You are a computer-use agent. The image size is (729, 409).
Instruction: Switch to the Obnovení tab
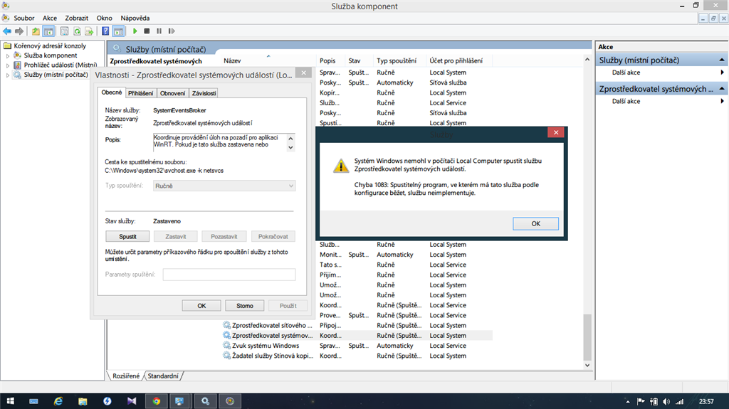coord(172,93)
